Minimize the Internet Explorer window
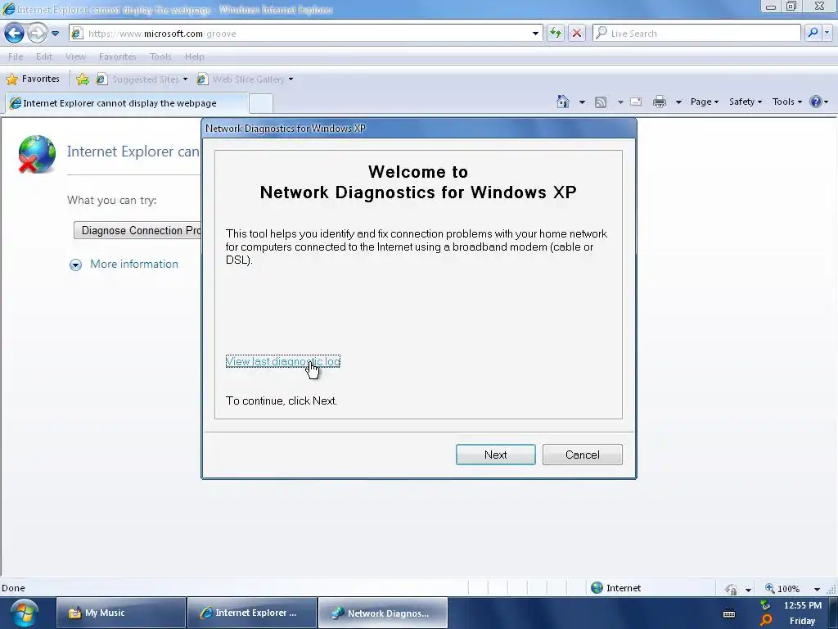The width and height of the screenshot is (838, 629). coord(771,7)
